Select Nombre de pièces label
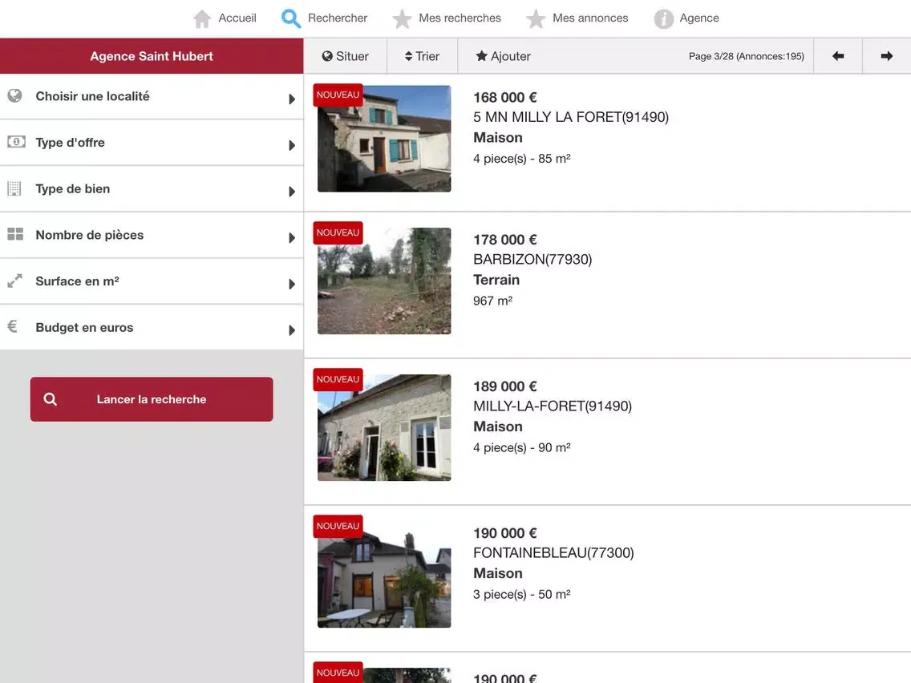Image resolution: width=911 pixels, height=683 pixels. (90, 235)
